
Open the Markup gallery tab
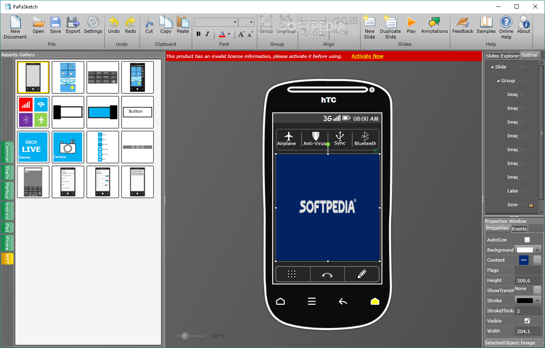[x=7, y=191]
